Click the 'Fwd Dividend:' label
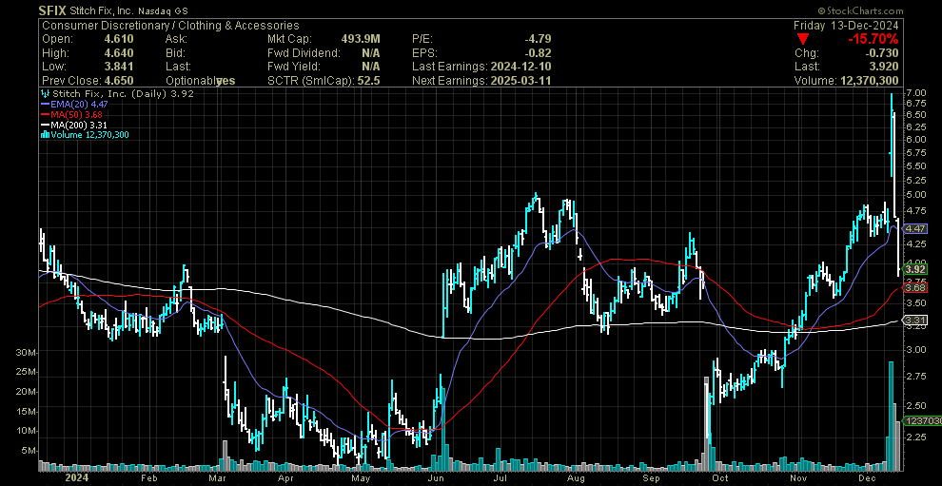This screenshot has width=942, height=486. point(304,53)
